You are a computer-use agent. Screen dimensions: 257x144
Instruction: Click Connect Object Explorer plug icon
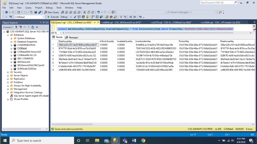[16, 27]
